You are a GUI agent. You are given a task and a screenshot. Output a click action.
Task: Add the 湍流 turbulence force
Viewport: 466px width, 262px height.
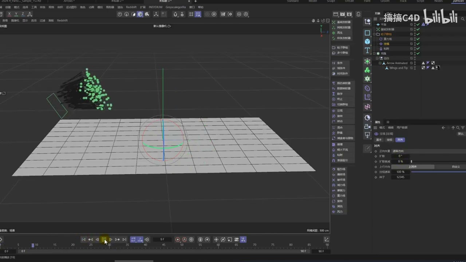(x=338, y=206)
